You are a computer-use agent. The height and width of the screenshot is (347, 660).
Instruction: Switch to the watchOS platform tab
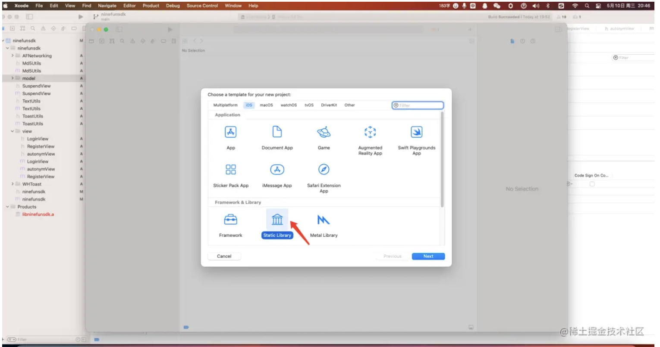click(x=289, y=105)
